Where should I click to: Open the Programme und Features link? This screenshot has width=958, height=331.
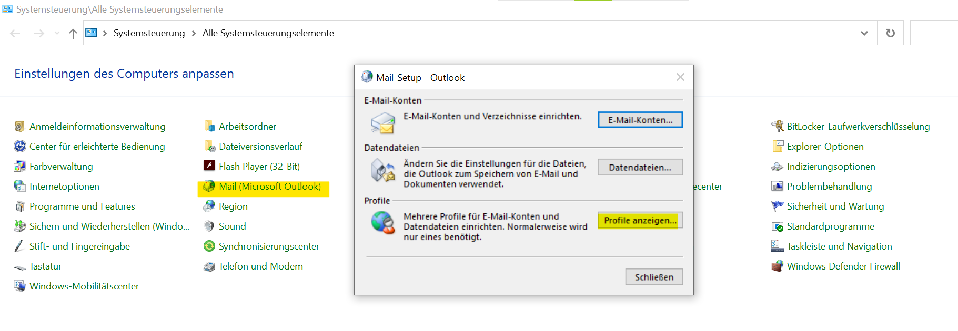tap(82, 206)
